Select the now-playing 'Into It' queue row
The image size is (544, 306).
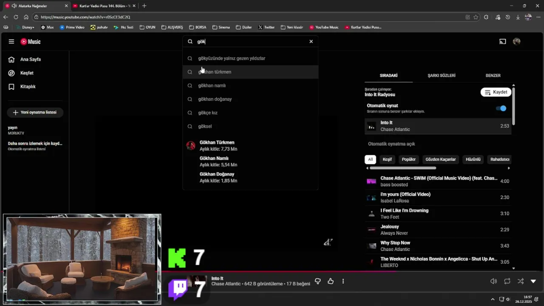coord(438,126)
